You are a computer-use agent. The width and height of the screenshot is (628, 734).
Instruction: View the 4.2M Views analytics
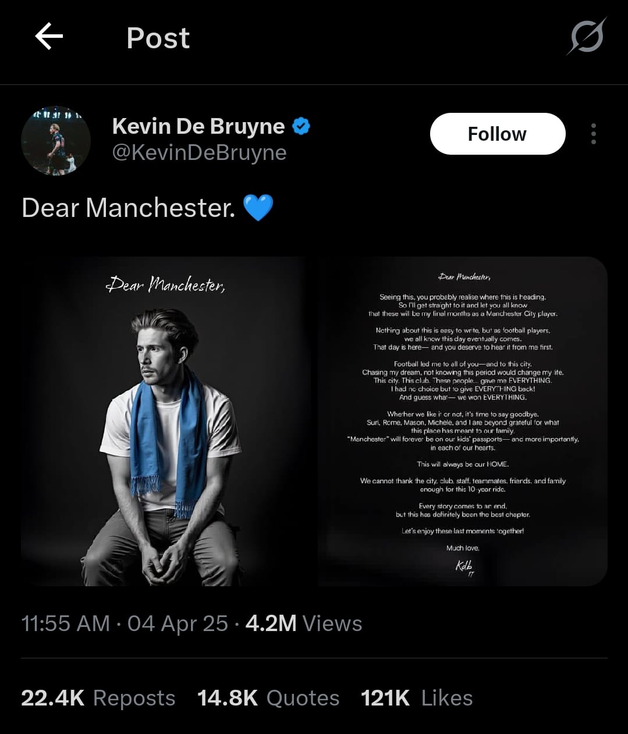click(x=303, y=623)
